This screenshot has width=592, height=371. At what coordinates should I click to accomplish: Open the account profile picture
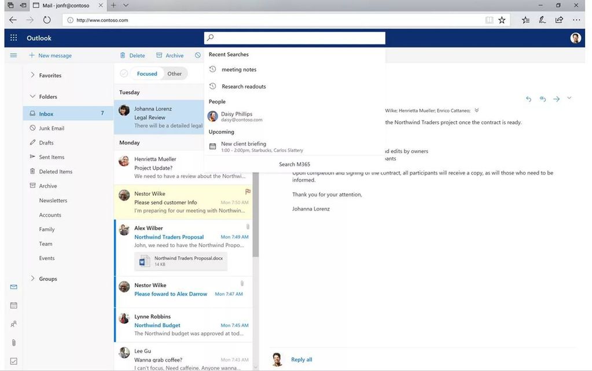click(x=575, y=38)
